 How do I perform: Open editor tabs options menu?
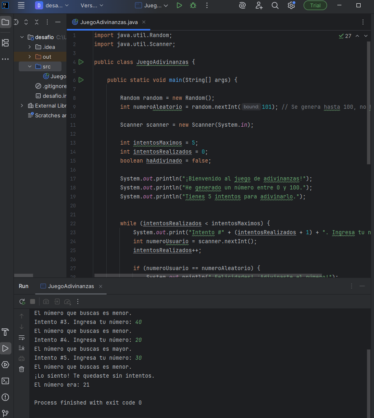pos(363,22)
